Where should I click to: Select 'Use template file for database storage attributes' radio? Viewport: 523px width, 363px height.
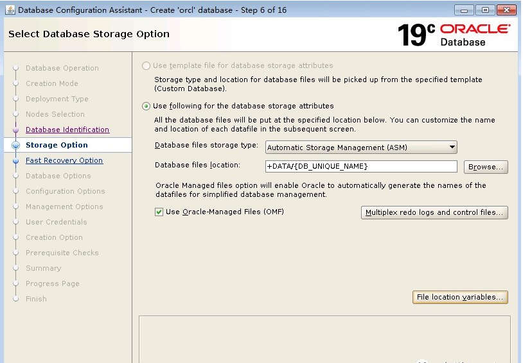pyautogui.click(x=146, y=65)
